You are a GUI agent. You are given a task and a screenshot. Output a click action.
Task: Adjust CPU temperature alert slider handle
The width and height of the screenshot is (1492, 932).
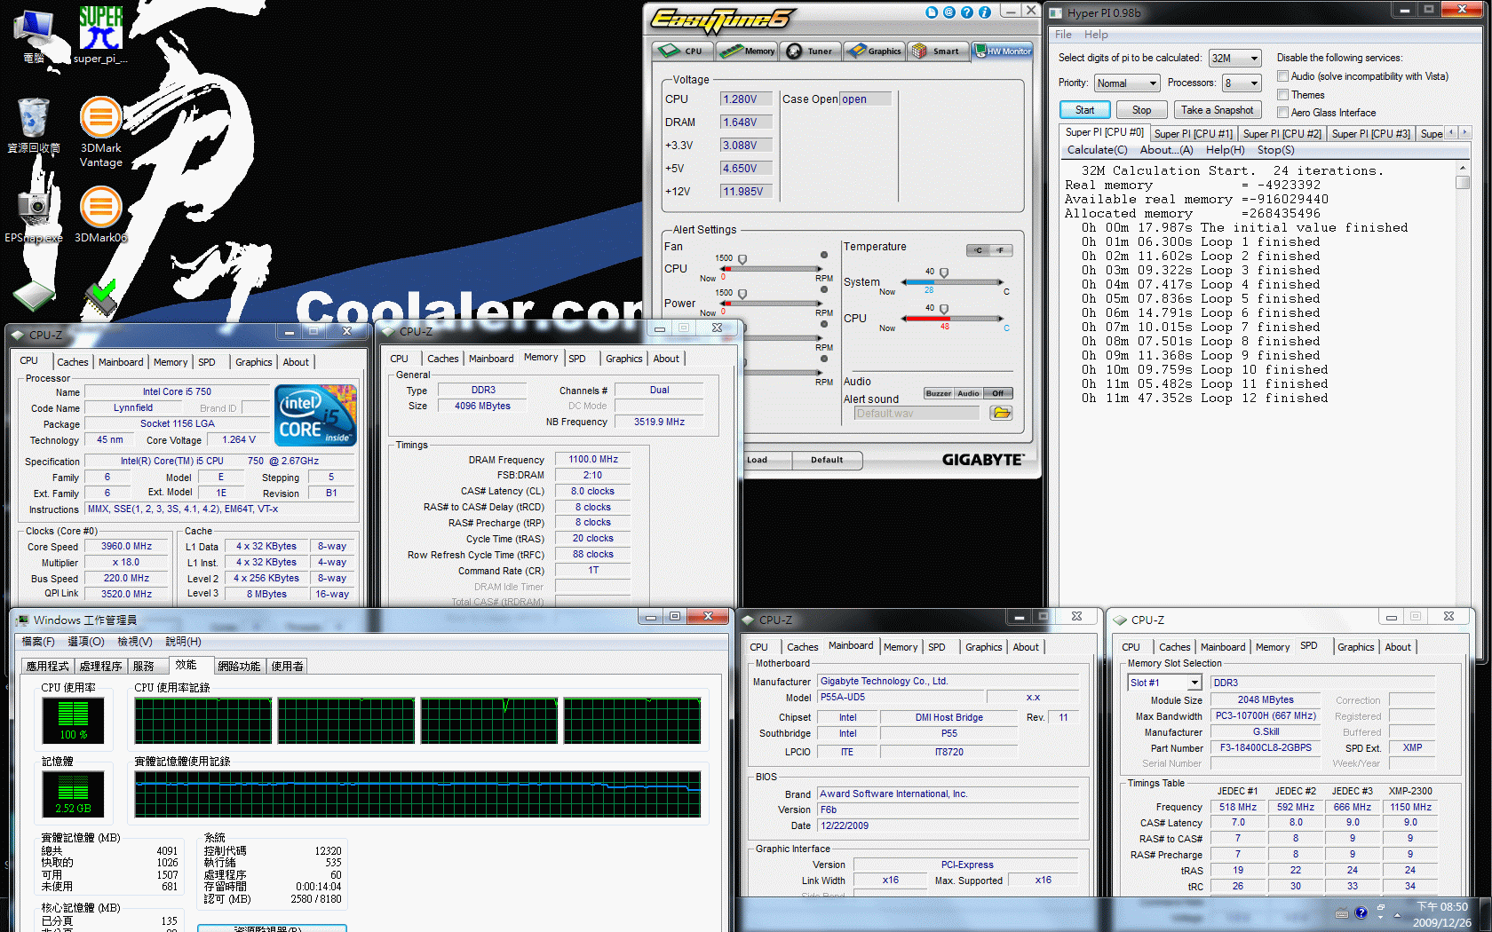point(943,310)
